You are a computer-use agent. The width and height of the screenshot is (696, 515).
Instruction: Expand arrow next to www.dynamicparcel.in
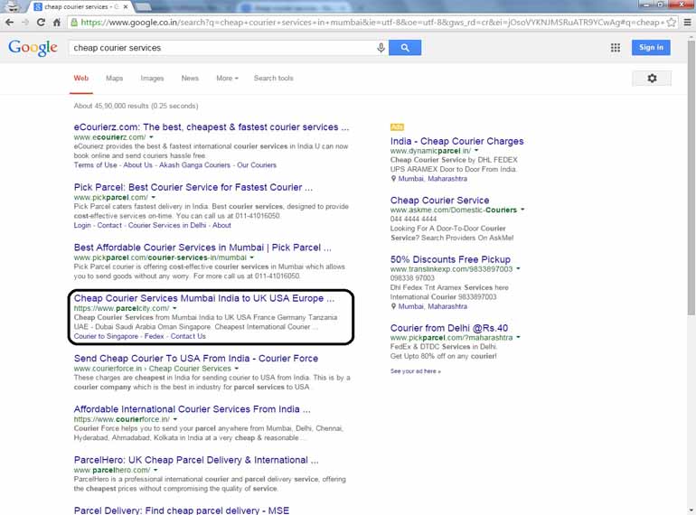tap(476, 151)
